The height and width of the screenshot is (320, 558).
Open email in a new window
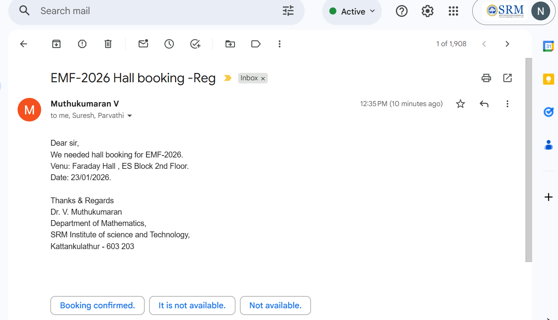pos(507,78)
